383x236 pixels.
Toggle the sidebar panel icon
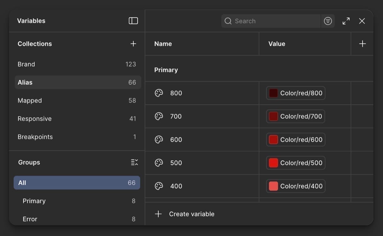[133, 21]
